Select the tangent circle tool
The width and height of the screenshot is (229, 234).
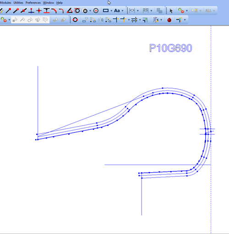(77, 11)
